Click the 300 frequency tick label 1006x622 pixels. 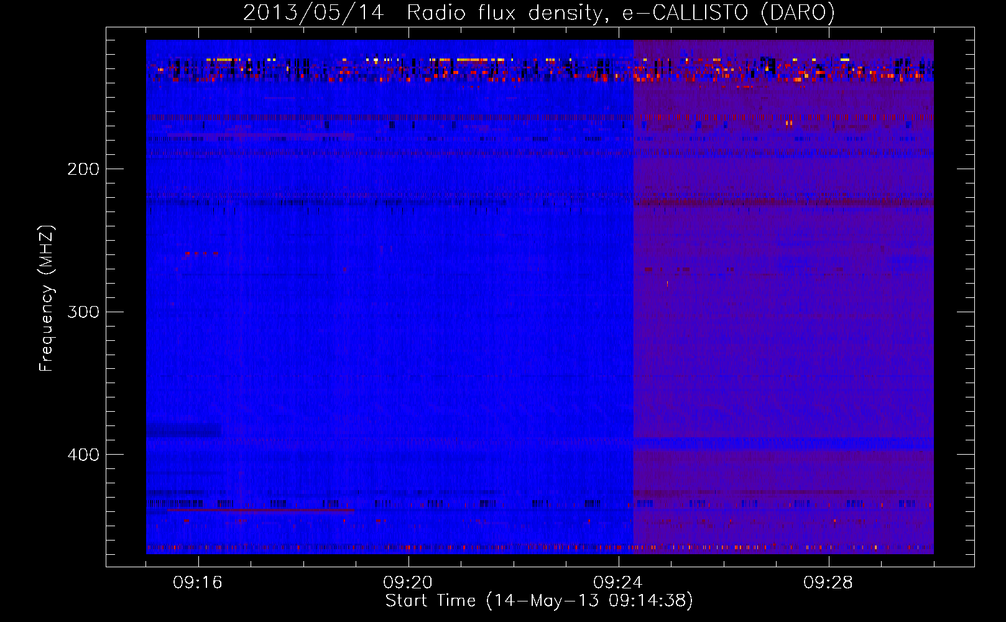point(83,312)
